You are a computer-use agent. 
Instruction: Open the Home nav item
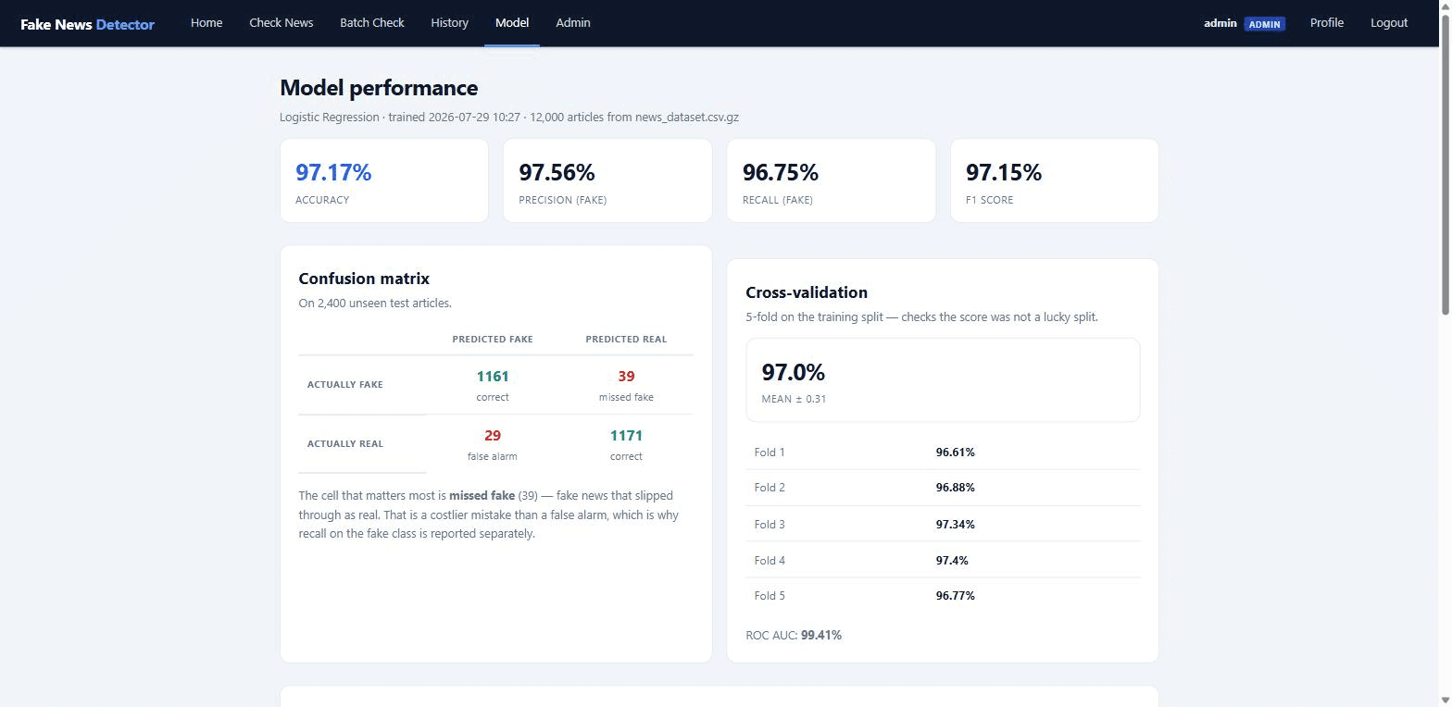point(207,23)
